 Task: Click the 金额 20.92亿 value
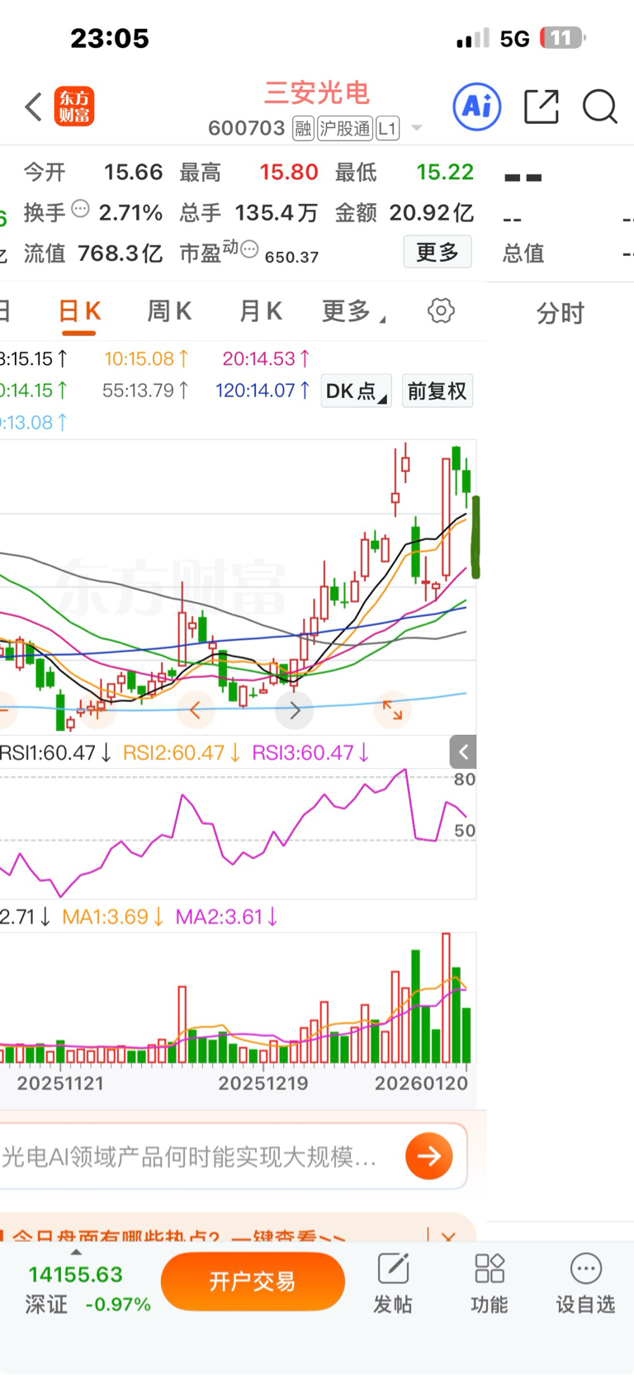click(x=432, y=212)
